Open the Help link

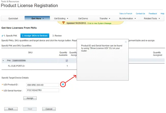[x=162, y=14]
